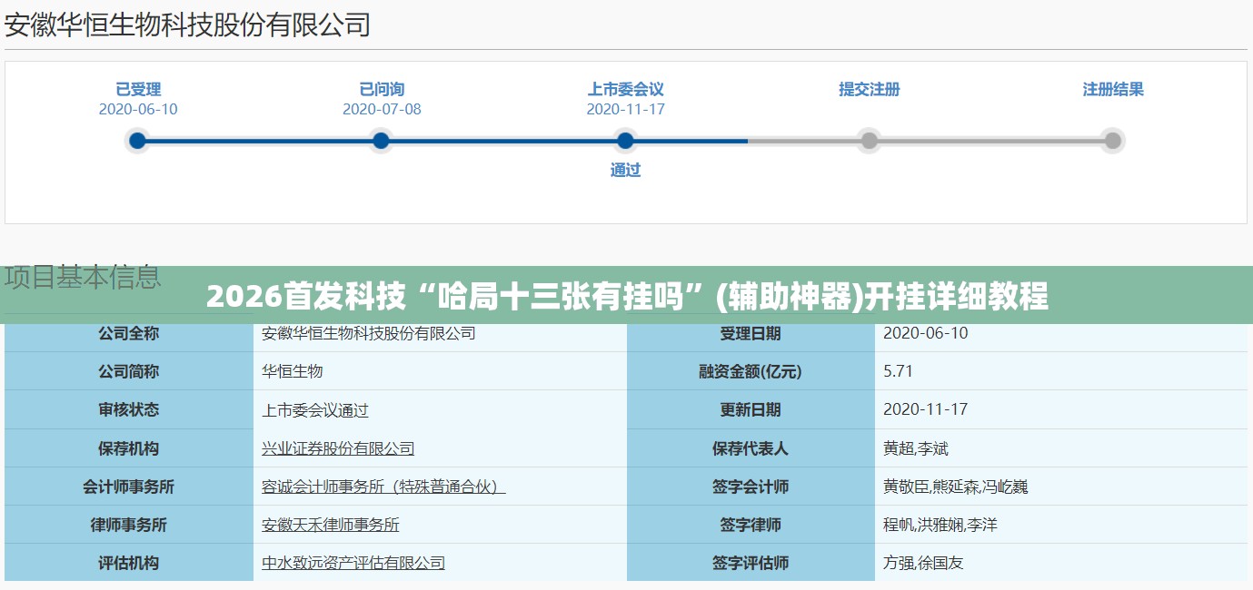
Task: Click the signing appraisers 方强,徐国友
Action: (x=923, y=563)
